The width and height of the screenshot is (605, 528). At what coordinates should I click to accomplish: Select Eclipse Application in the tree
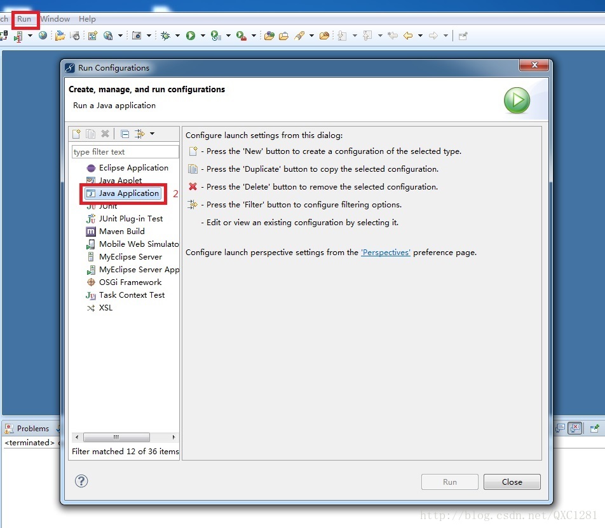coord(128,168)
